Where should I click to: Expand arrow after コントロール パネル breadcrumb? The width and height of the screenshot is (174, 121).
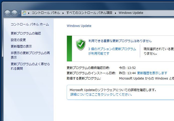[63, 13]
